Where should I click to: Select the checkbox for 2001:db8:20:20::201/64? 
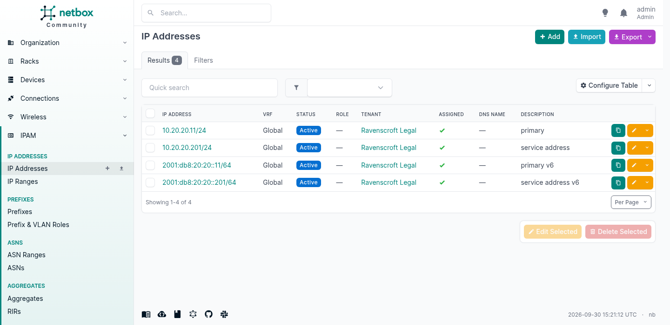click(x=150, y=182)
